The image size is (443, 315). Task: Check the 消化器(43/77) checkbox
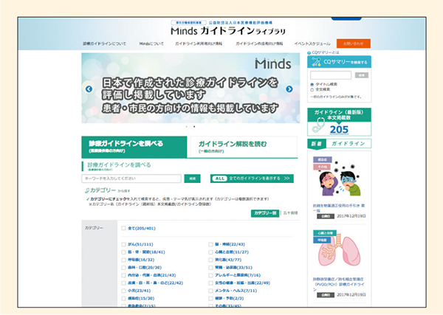(210, 260)
